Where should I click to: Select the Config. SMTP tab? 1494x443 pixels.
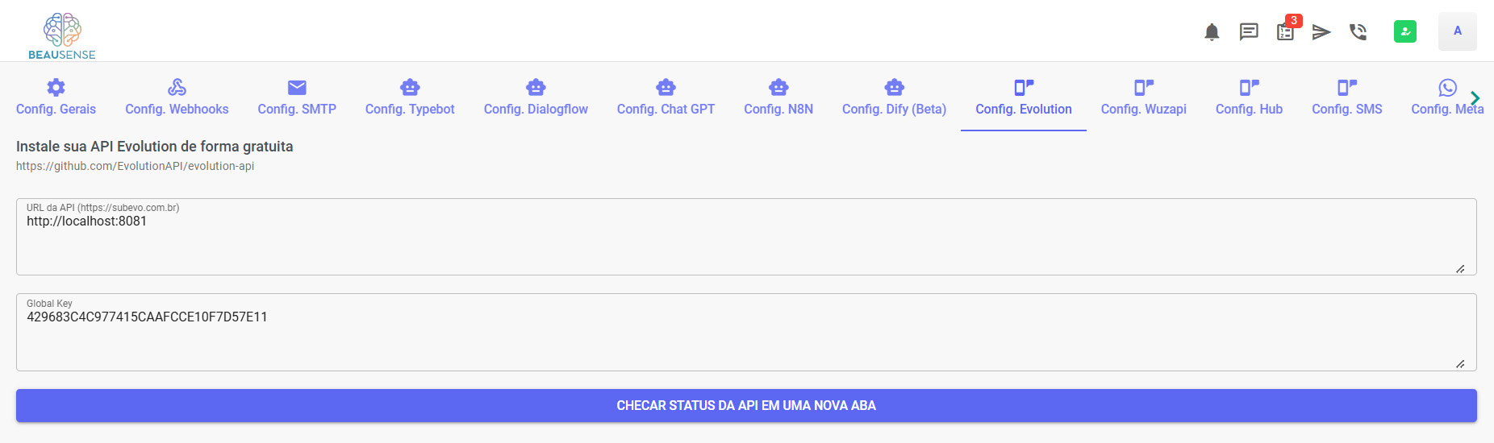297,97
